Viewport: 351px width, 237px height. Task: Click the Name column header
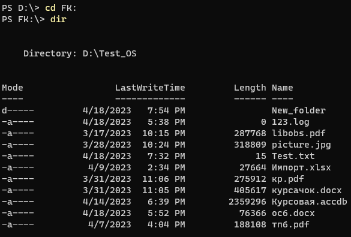point(282,88)
